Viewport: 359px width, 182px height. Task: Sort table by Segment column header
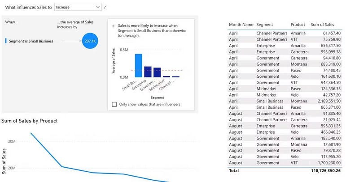[264, 25]
